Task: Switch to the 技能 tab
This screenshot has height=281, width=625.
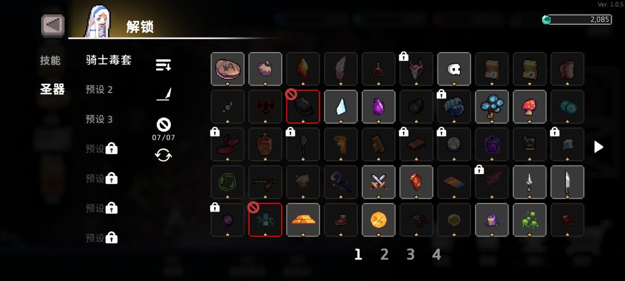Action: pos(50,61)
